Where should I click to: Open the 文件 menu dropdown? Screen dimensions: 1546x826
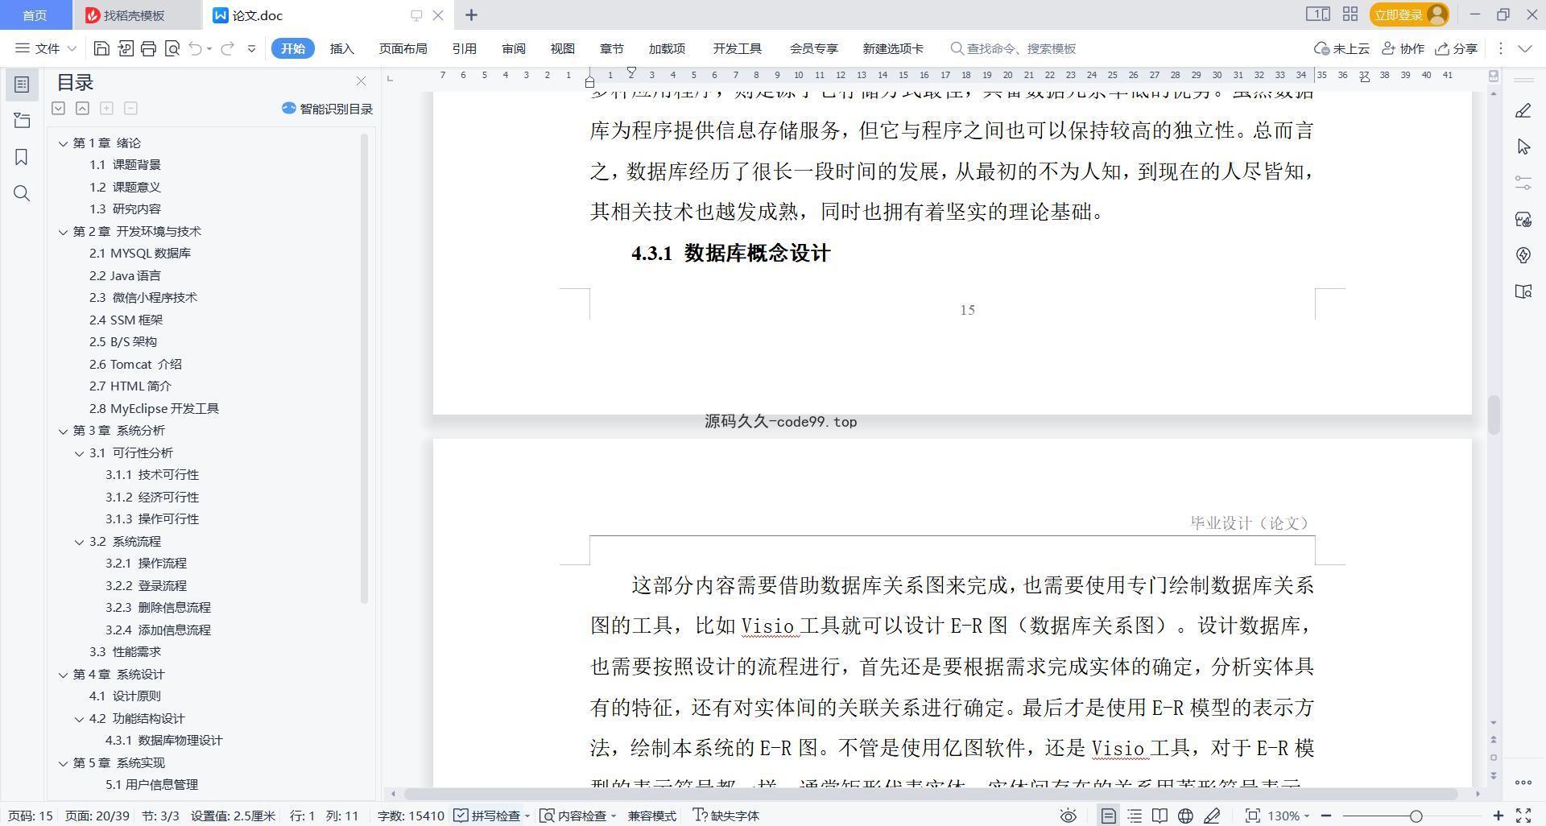click(x=46, y=48)
